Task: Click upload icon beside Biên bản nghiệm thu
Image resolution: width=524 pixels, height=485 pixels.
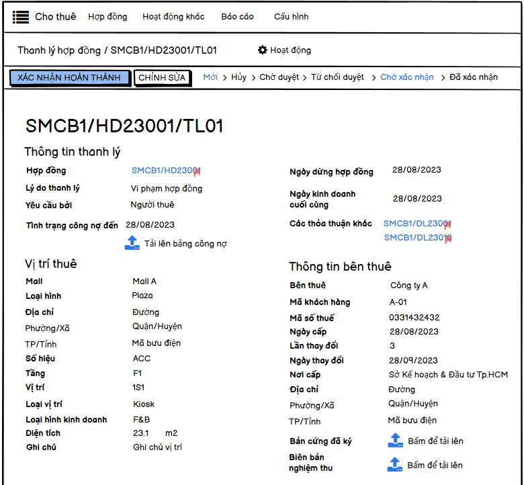Action: click(394, 464)
